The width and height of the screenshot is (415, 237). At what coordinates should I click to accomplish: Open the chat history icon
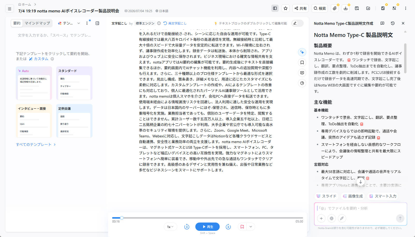click(x=393, y=23)
